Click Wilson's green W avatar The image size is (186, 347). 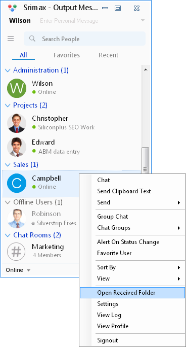17,88
